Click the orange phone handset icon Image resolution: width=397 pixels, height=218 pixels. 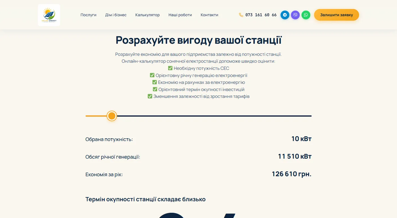(241, 15)
